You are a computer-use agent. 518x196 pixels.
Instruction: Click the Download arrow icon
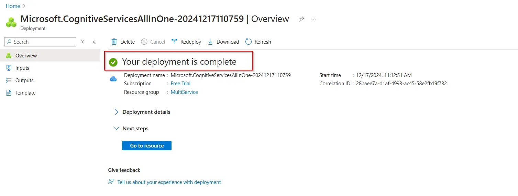tap(210, 42)
